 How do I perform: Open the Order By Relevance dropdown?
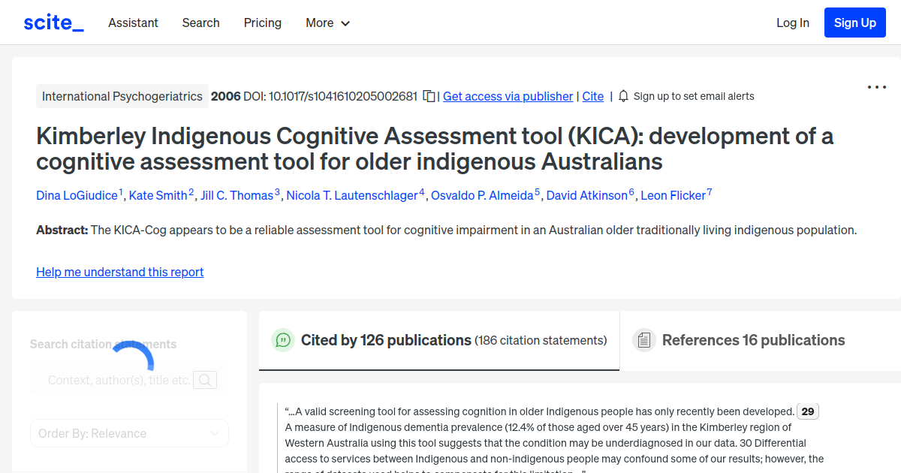[129, 433]
